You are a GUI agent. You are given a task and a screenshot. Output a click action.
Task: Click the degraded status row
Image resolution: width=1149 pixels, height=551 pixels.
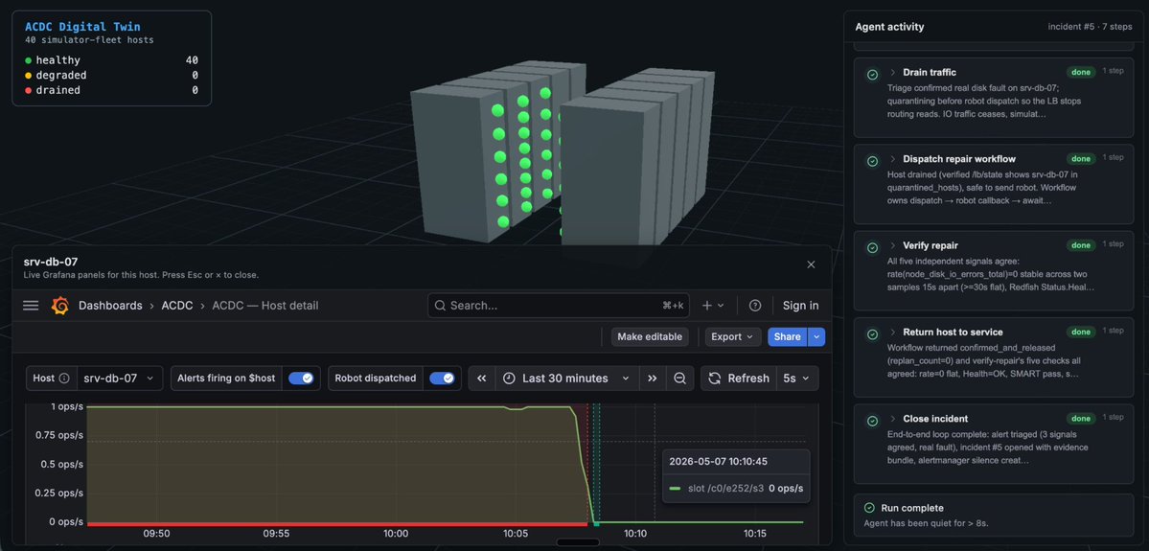click(x=111, y=76)
